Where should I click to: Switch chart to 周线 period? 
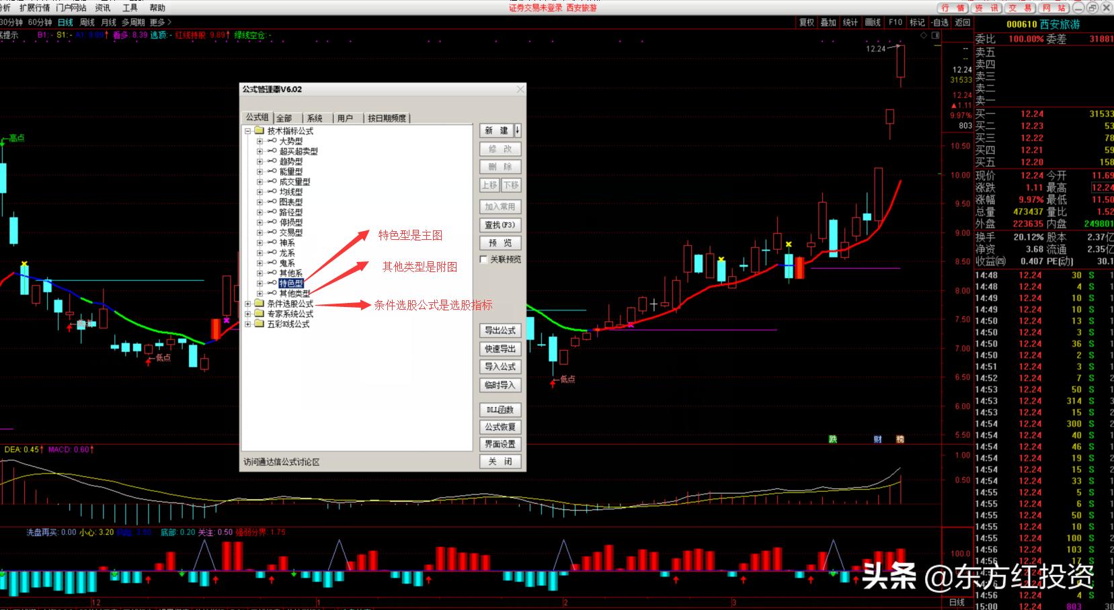tap(87, 22)
